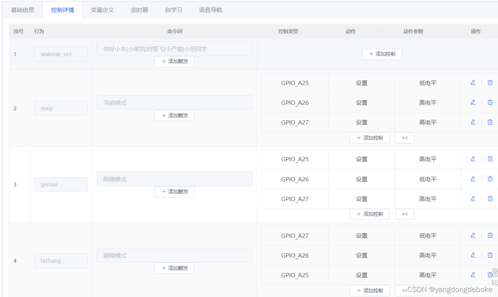
Task: Switch to the 变量定义 tab
Action: coord(102,10)
